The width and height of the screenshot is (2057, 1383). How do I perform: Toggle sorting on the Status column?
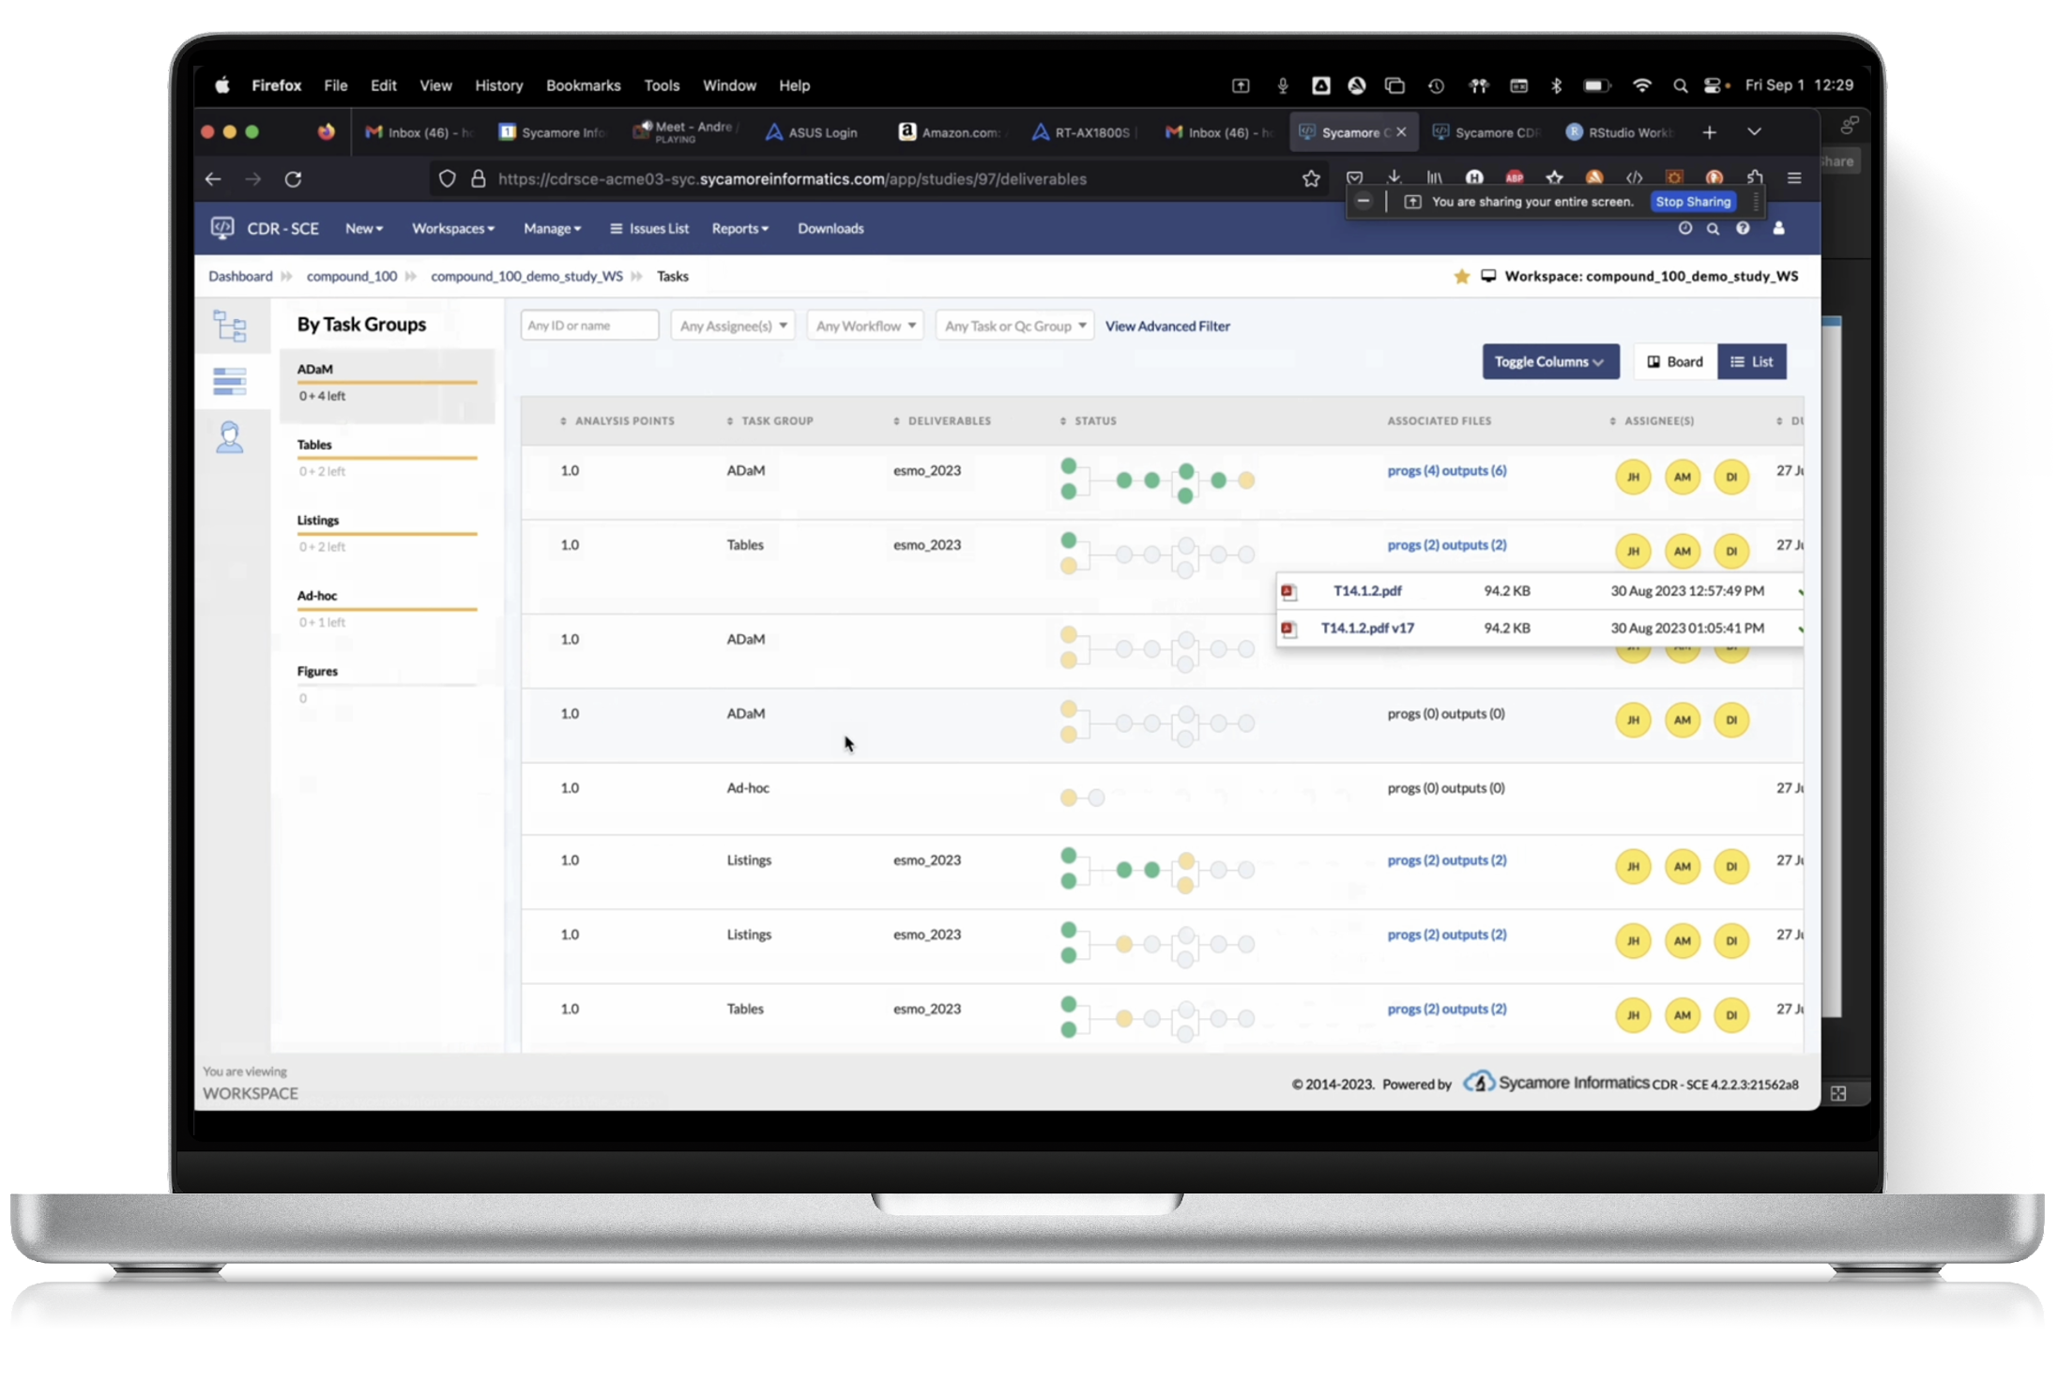[x=1063, y=420]
